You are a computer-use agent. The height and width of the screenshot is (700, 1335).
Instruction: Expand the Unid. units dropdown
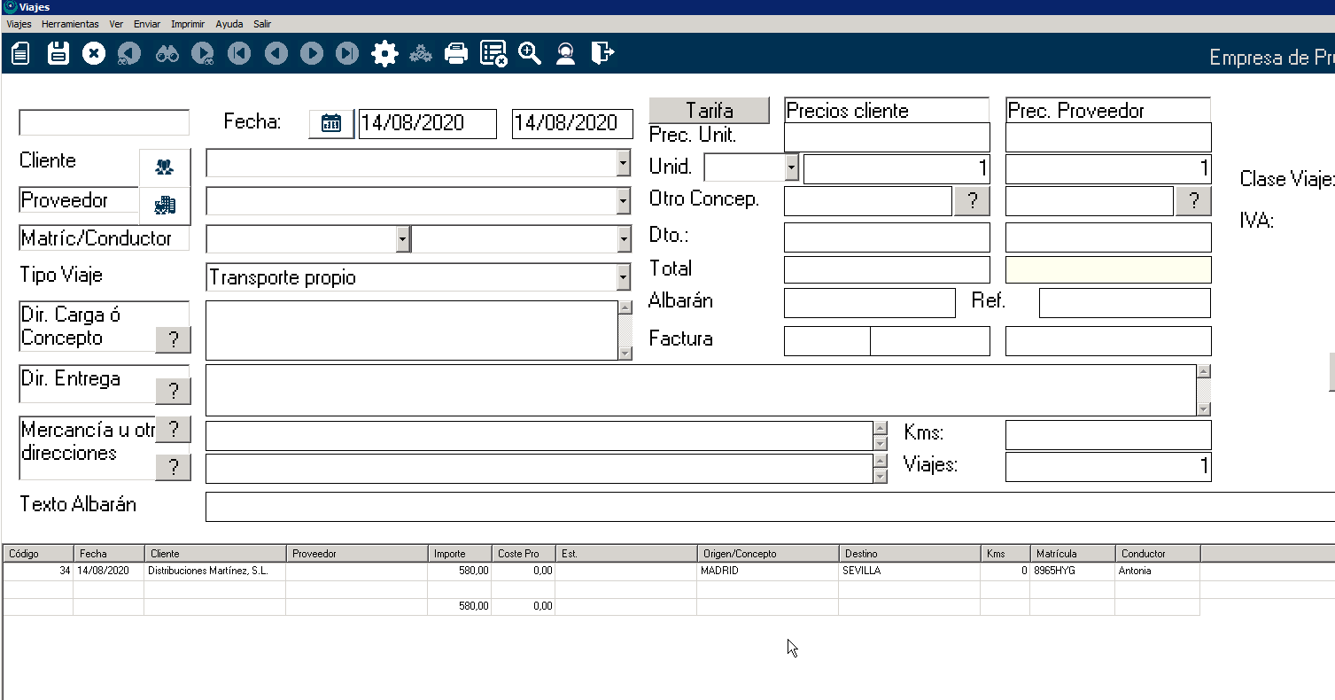pos(791,167)
